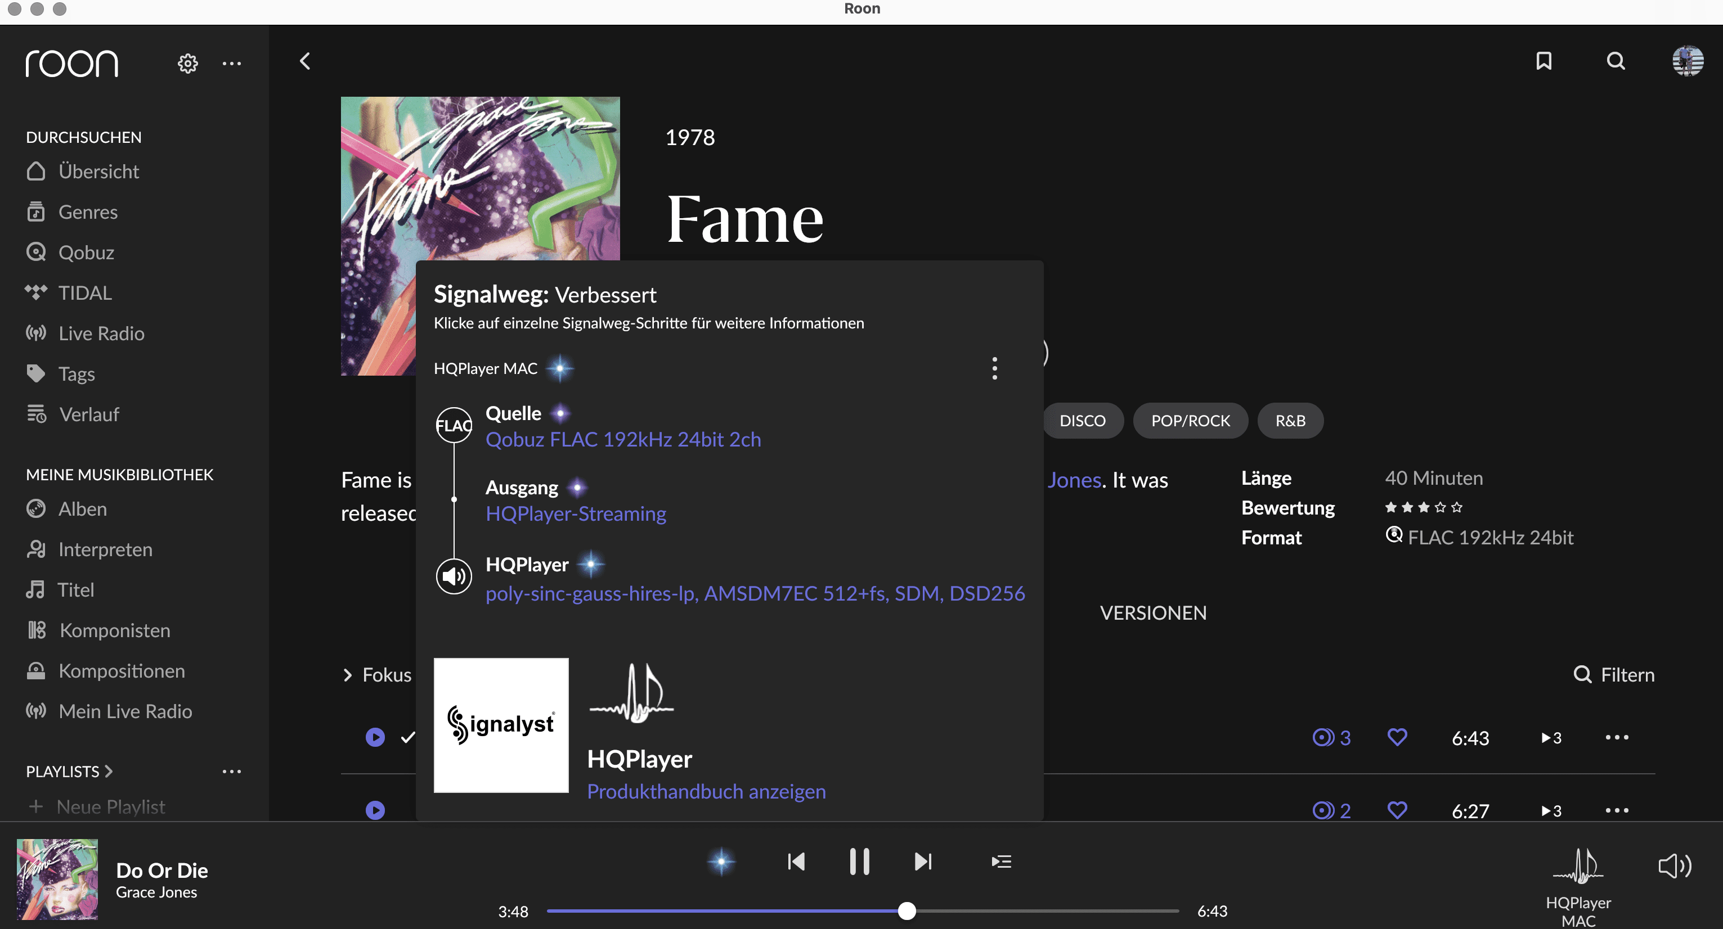1723x929 pixels.
Task: Open the Jones artist link
Action: (x=1074, y=480)
